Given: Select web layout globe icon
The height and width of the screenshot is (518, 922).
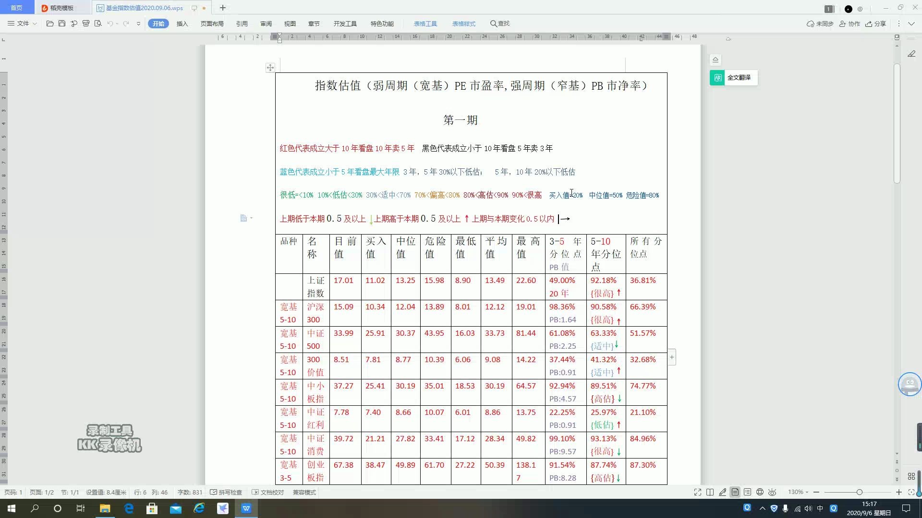Looking at the screenshot, I should click(x=760, y=492).
